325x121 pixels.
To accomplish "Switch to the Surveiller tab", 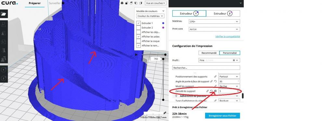I will pos(55,3).
